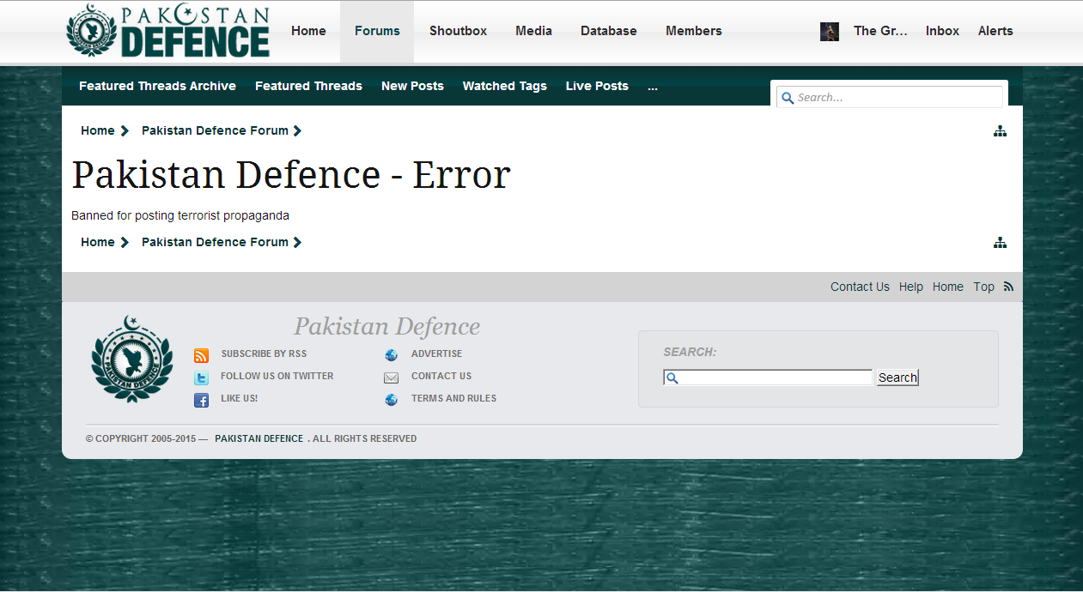1083x592 pixels.
Task: Open the Forums tab
Action: point(377,31)
